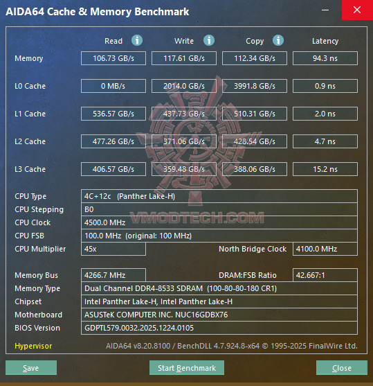This screenshot has width=373, height=386.
Task: Click the L0 Cache Copy 3991.8 GB/s cell
Action: coord(255,86)
